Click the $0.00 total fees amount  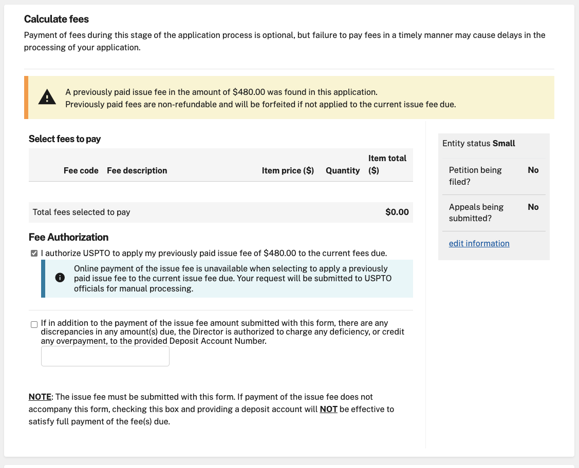[x=397, y=212]
